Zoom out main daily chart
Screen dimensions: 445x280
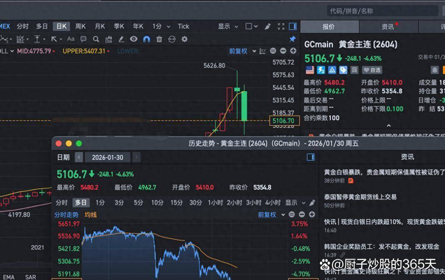(x=283, y=51)
